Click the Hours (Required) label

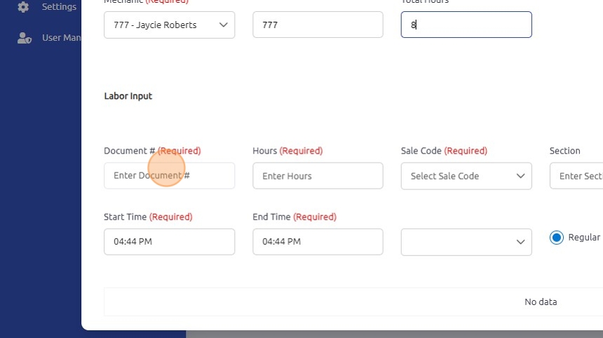tap(287, 151)
